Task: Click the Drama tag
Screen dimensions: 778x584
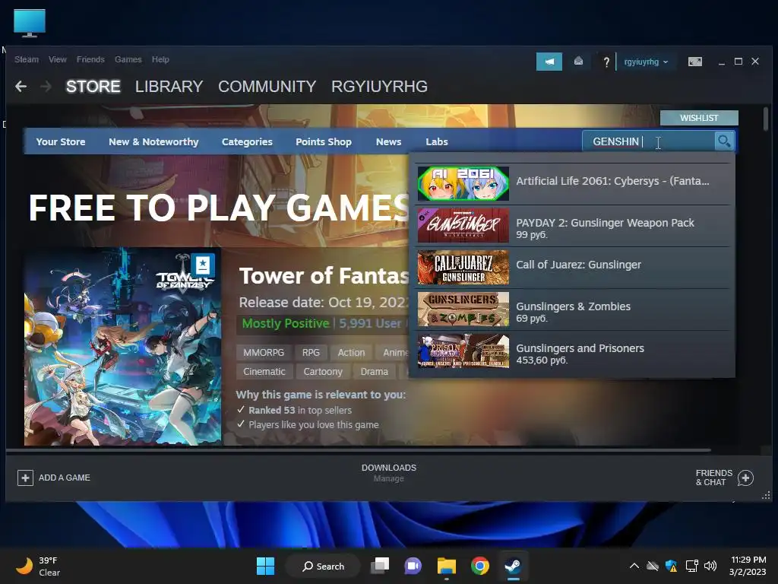Action: pos(374,371)
